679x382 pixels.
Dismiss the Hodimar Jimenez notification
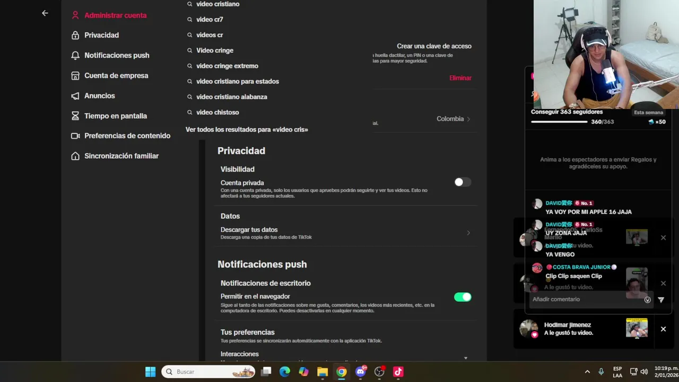(x=663, y=329)
